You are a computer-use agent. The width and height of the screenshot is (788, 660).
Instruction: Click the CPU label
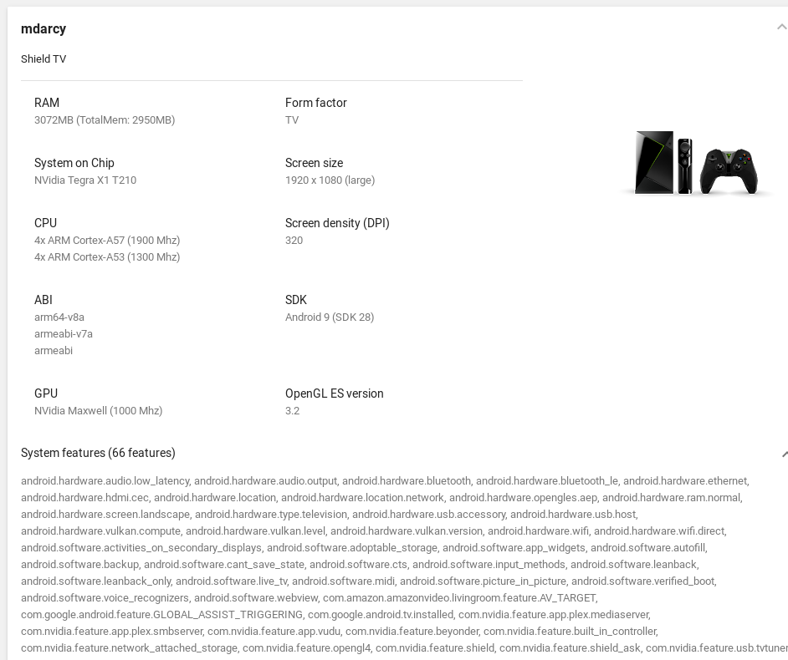[45, 223]
